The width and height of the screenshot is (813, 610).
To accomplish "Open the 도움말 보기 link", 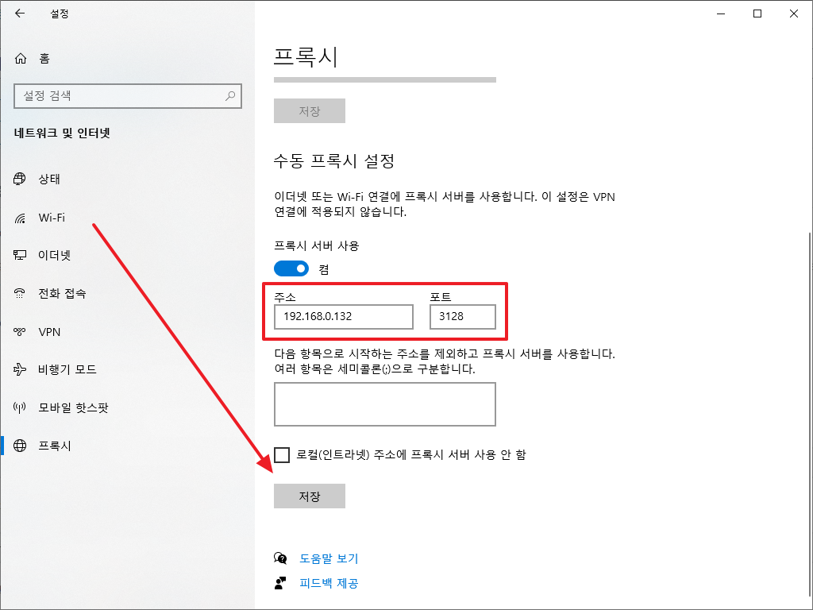I will (329, 558).
